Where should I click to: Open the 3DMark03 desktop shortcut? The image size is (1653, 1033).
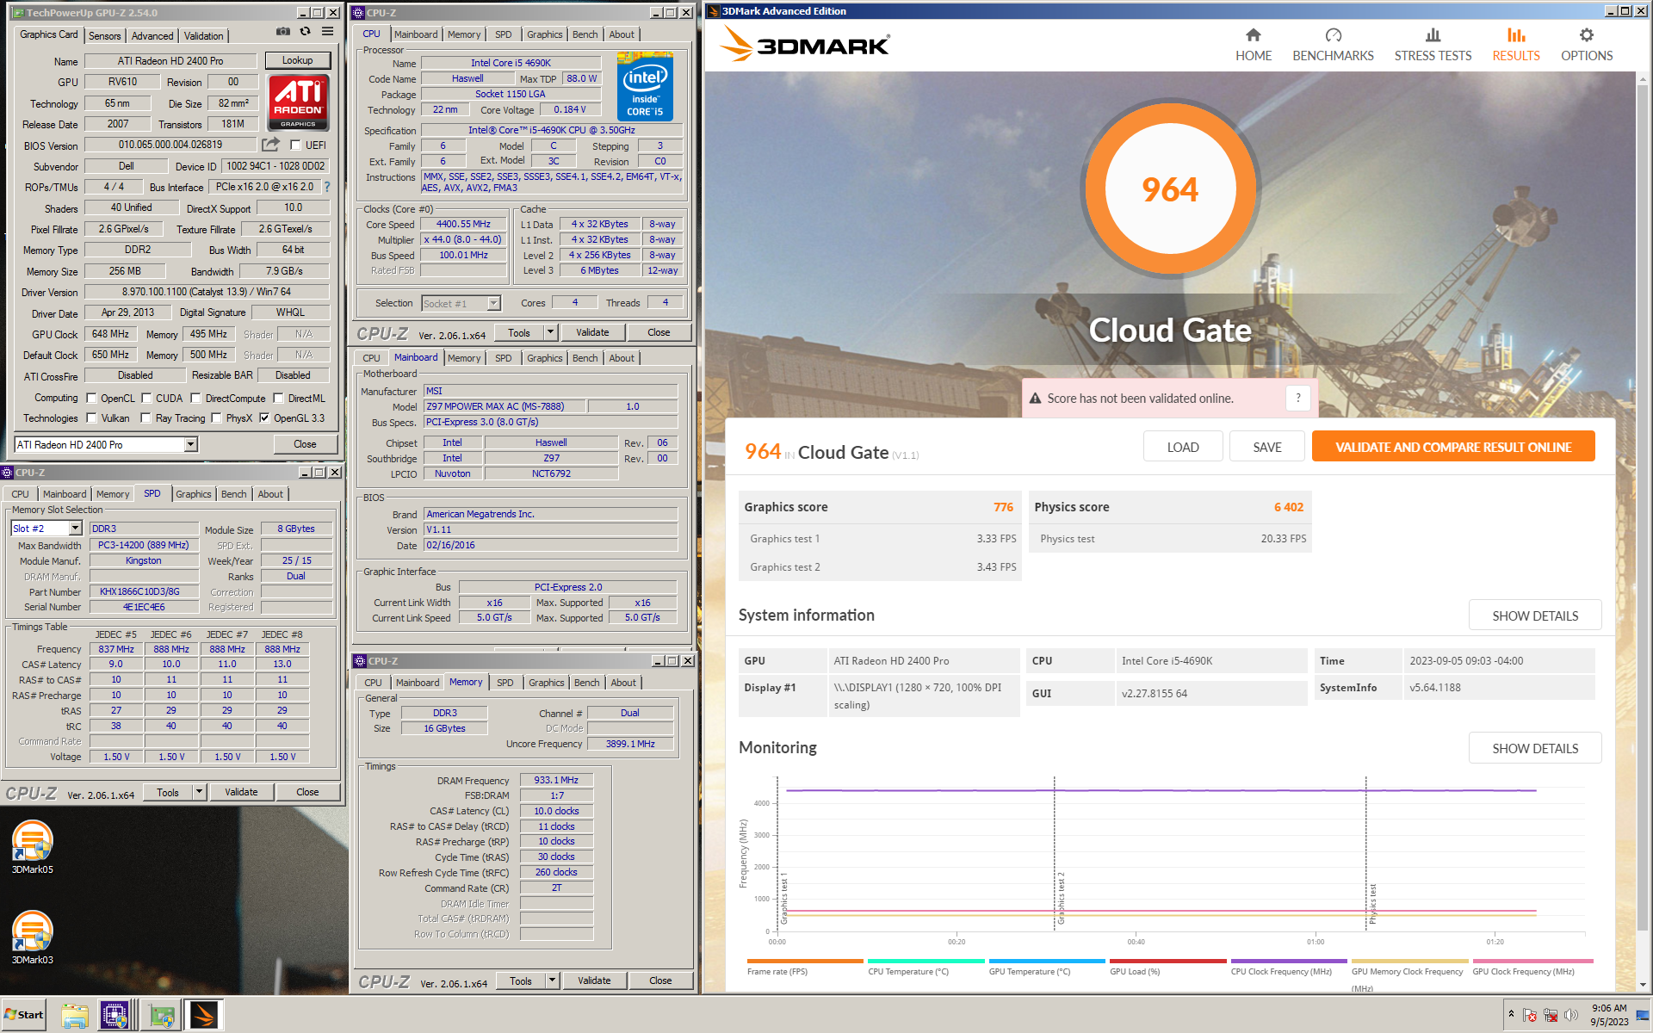pyautogui.click(x=33, y=937)
